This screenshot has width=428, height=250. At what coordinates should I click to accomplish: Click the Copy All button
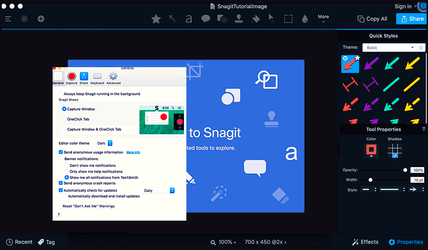(372, 19)
